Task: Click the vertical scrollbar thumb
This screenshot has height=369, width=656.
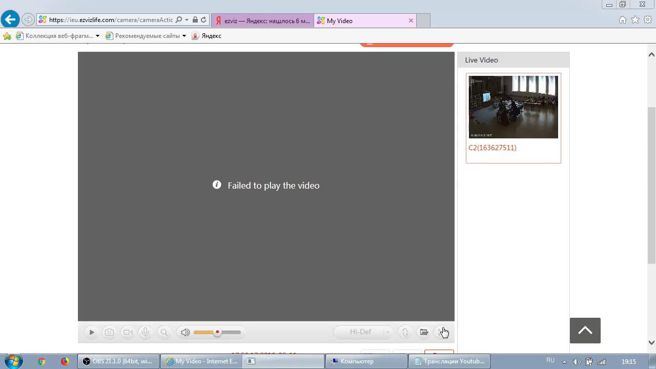Action: point(651,186)
